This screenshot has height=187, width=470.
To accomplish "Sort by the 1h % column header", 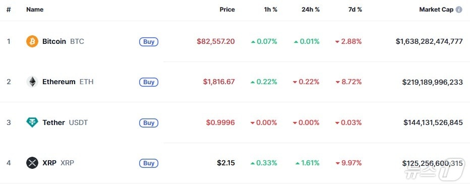I will pyautogui.click(x=271, y=10).
